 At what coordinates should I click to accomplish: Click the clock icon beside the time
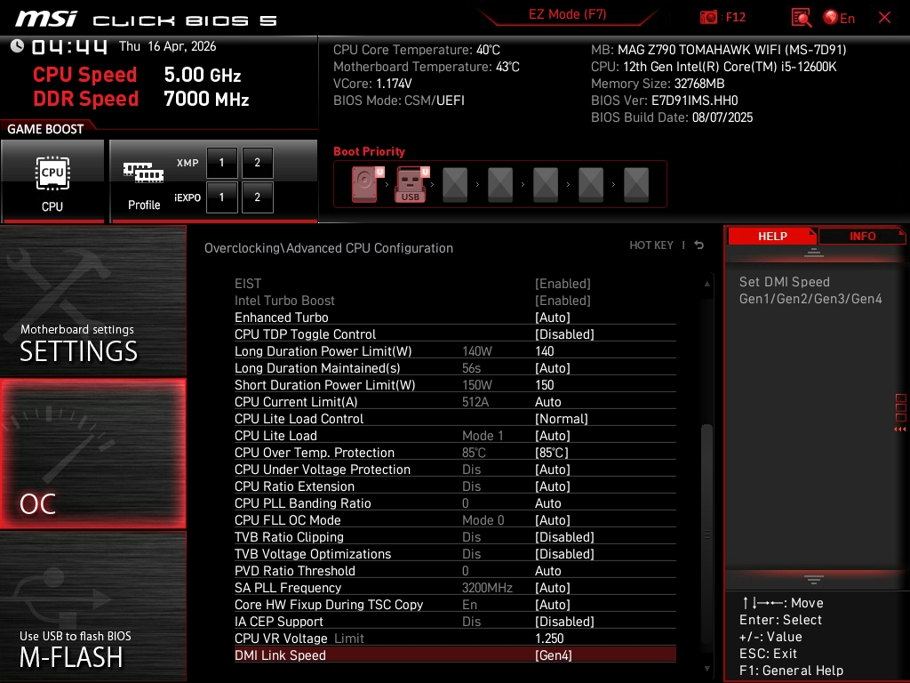coord(17,46)
